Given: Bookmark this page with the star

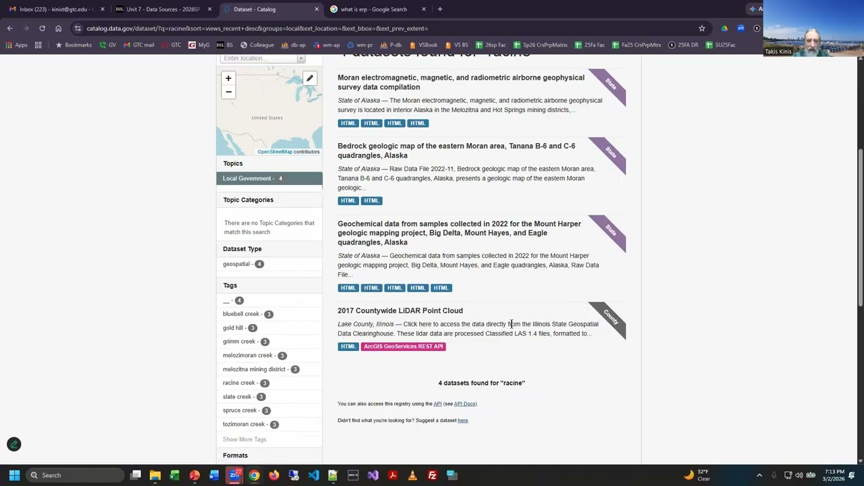Looking at the screenshot, I should click(702, 28).
